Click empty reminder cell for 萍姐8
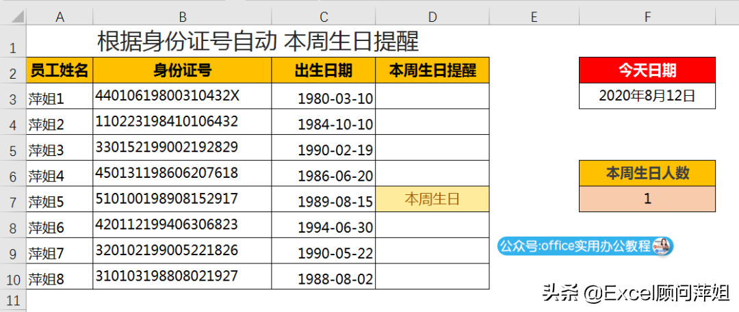Screen dimensions: 739x312 point(432,276)
